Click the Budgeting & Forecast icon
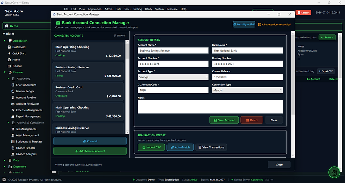Screen dimensions: 345x183 click(x=13, y=141)
